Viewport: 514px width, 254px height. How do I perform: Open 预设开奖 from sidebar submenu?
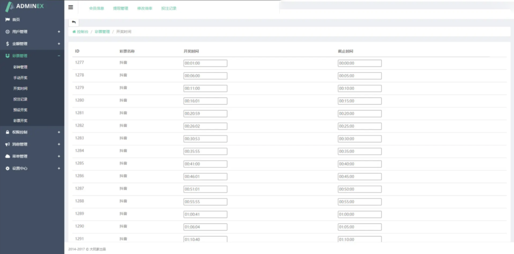click(21, 110)
